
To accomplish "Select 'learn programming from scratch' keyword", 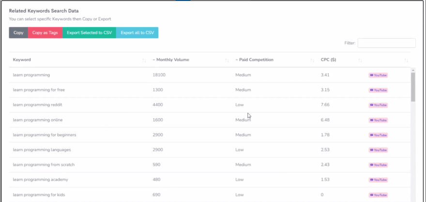I will [x=44, y=164].
